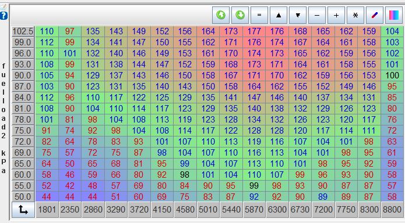Select cell 167 in the 90.0 row

pyautogui.click(x=231, y=75)
